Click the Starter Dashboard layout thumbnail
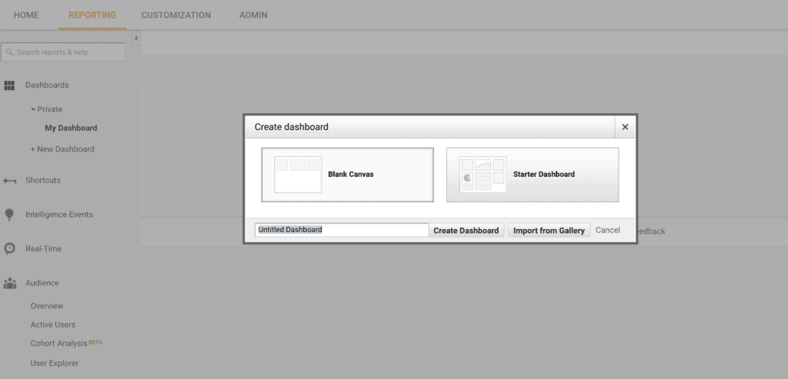The height and width of the screenshot is (379, 788). (483, 175)
